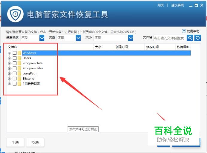Click the refresh reset icon

(x=198, y=38)
